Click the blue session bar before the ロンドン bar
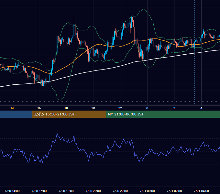Screen dimensions: 220x194 [x=16, y=114]
